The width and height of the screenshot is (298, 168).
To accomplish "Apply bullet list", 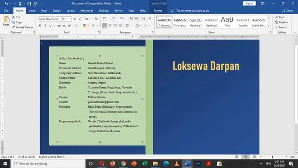I will coord(104,19).
